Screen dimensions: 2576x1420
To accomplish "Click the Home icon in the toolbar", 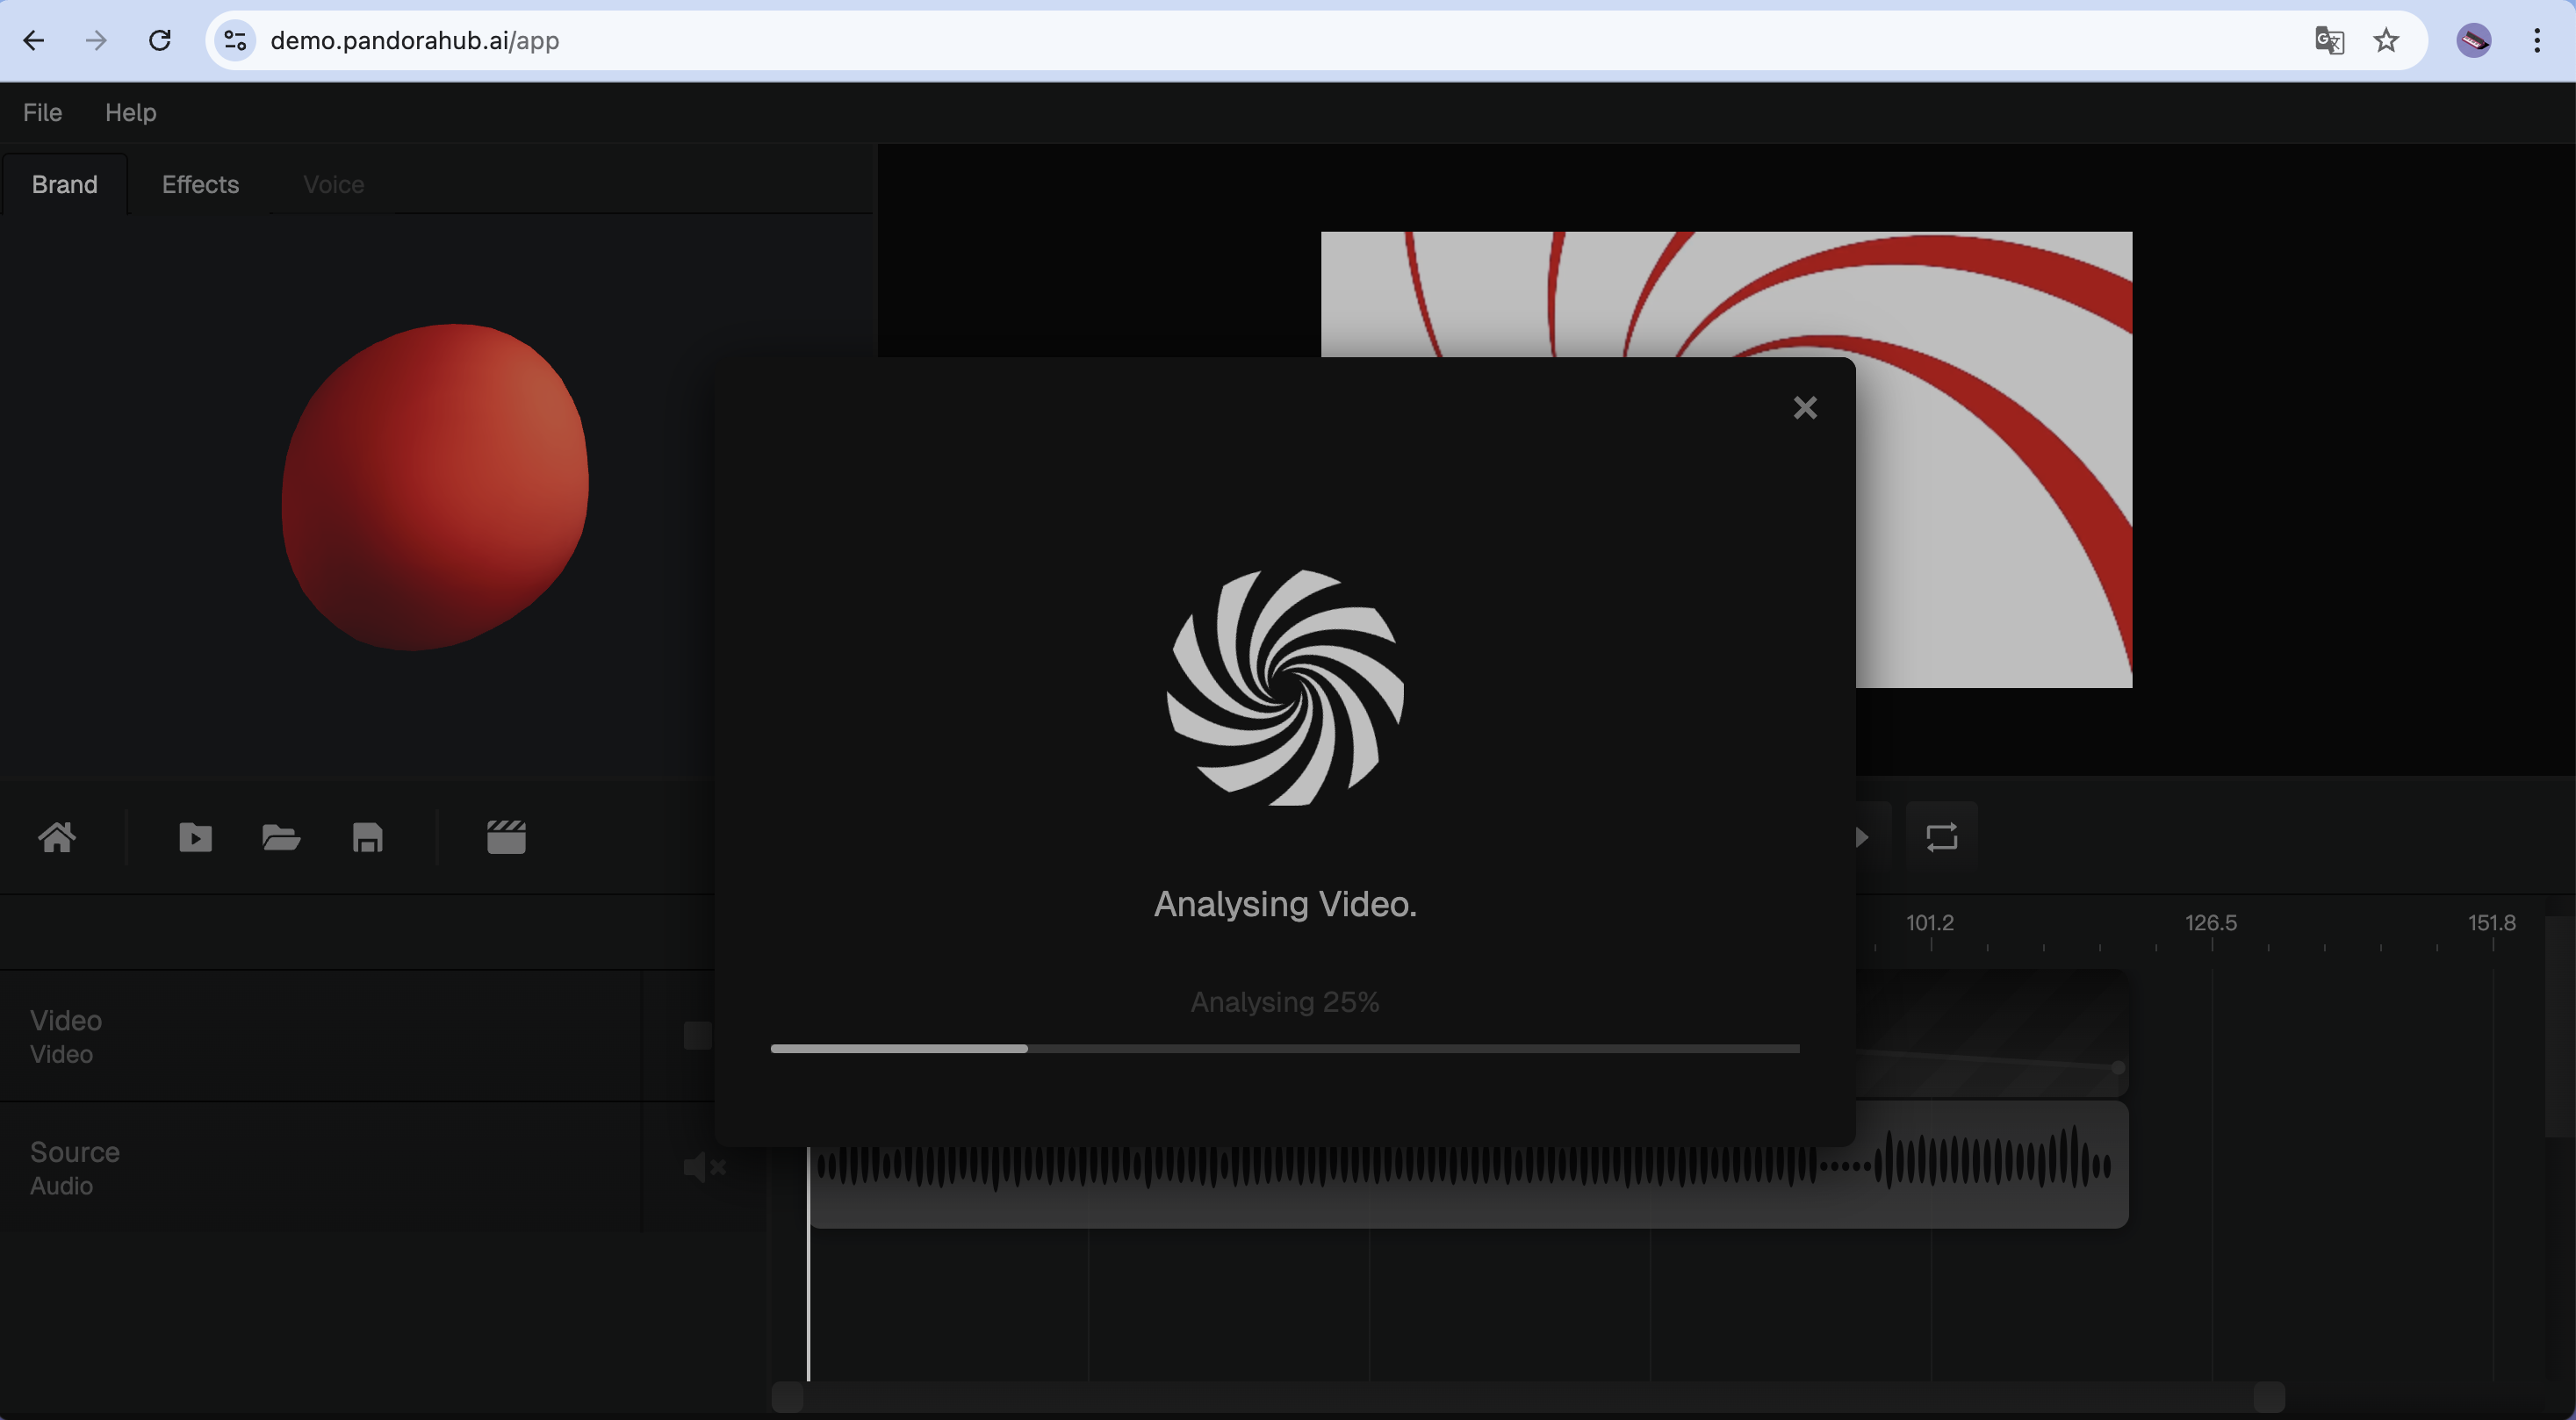I will (57, 837).
